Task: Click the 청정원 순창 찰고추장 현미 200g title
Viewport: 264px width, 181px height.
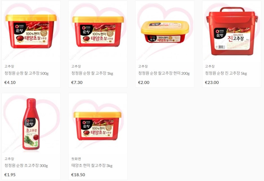Action: [x=164, y=73]
